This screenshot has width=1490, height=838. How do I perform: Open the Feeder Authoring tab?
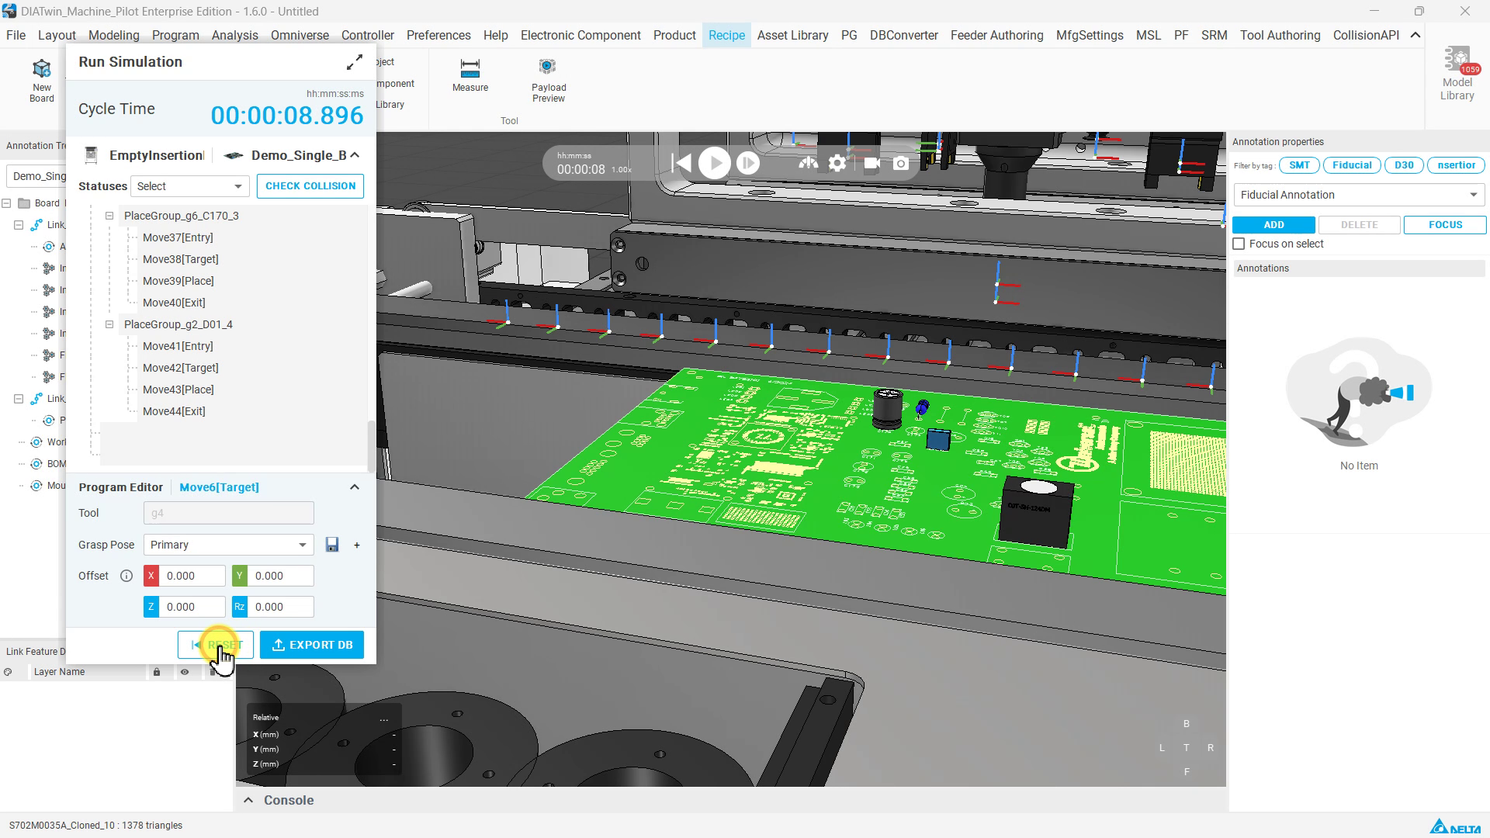(996, 36)
